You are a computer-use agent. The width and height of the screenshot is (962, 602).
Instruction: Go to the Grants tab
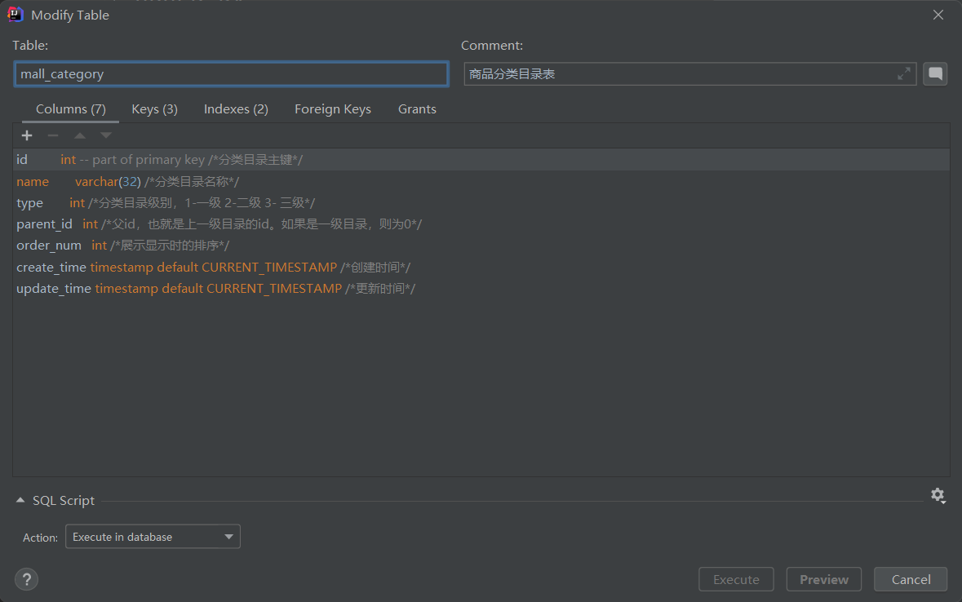pos(417,109)
